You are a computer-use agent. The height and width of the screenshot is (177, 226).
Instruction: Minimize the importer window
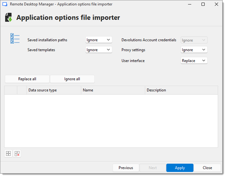pyautogui.click(x=189, y=4)
